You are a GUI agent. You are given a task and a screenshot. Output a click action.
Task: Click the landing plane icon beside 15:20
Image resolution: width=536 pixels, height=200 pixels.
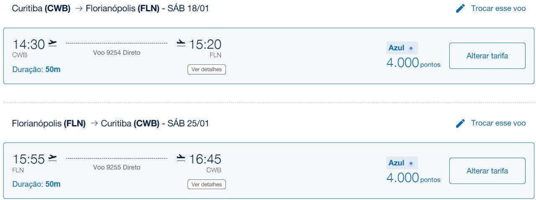(x=181, y=43)
